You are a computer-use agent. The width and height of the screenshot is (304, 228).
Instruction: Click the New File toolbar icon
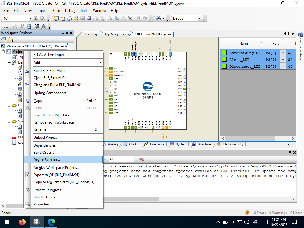63,18
